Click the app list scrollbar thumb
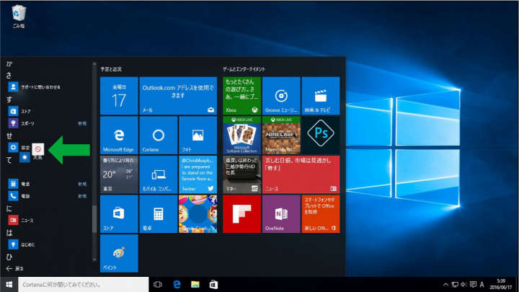 [94, 219]
